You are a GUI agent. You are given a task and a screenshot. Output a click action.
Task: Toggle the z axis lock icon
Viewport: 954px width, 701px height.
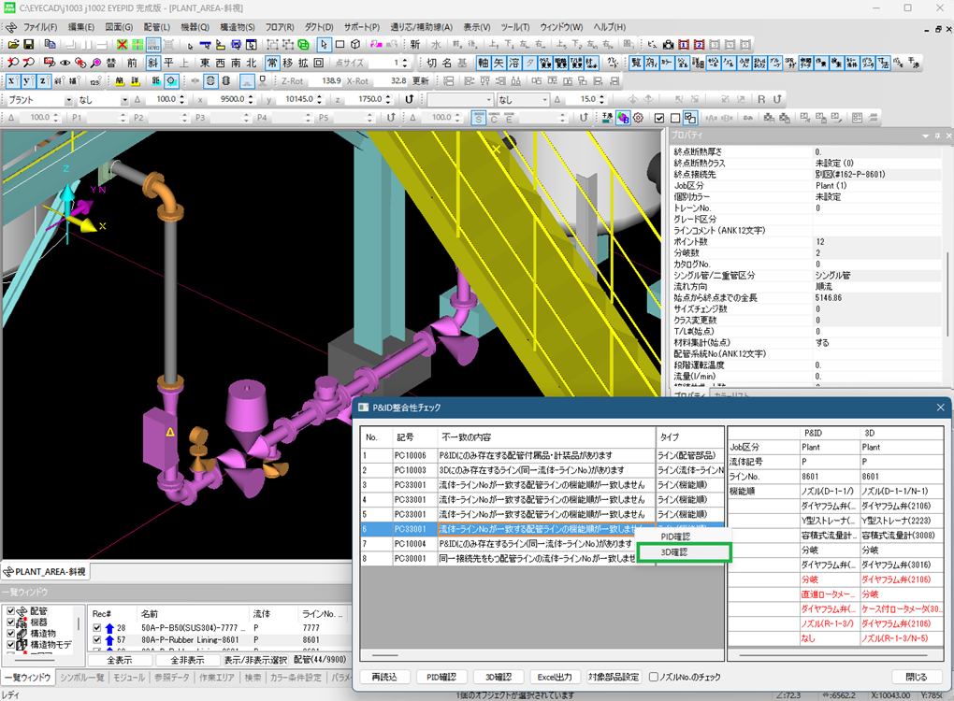coord(43,81)
